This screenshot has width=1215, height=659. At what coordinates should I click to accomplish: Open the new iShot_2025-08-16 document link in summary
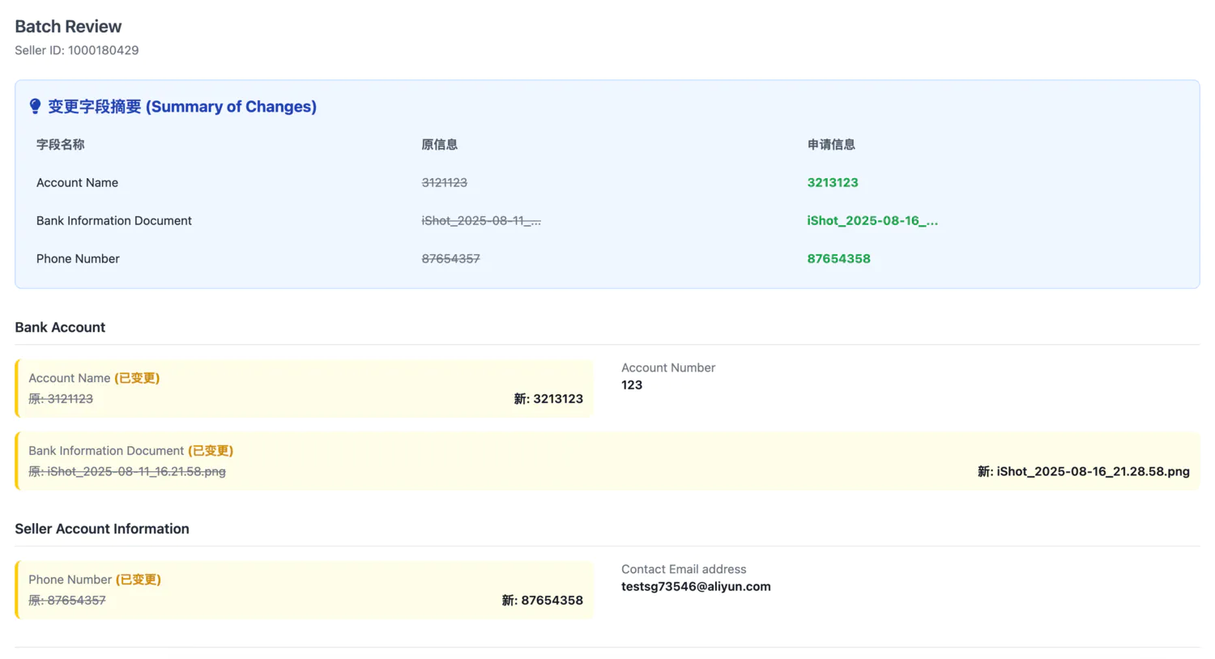point(872,221)
